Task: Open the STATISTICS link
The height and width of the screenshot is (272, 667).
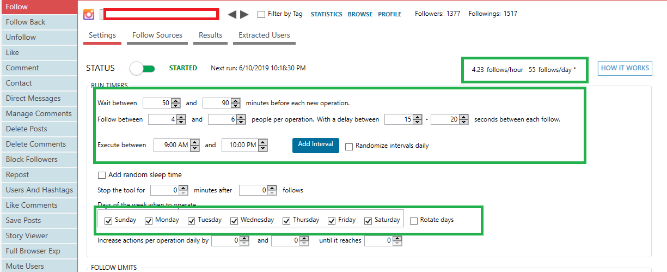Action: click(x=326, y=14)
